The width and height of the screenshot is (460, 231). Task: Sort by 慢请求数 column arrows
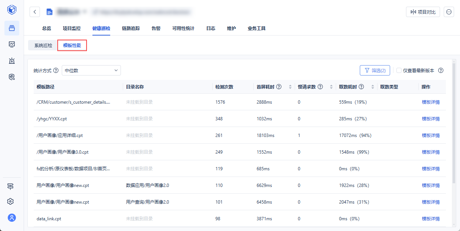click(331, 87)
